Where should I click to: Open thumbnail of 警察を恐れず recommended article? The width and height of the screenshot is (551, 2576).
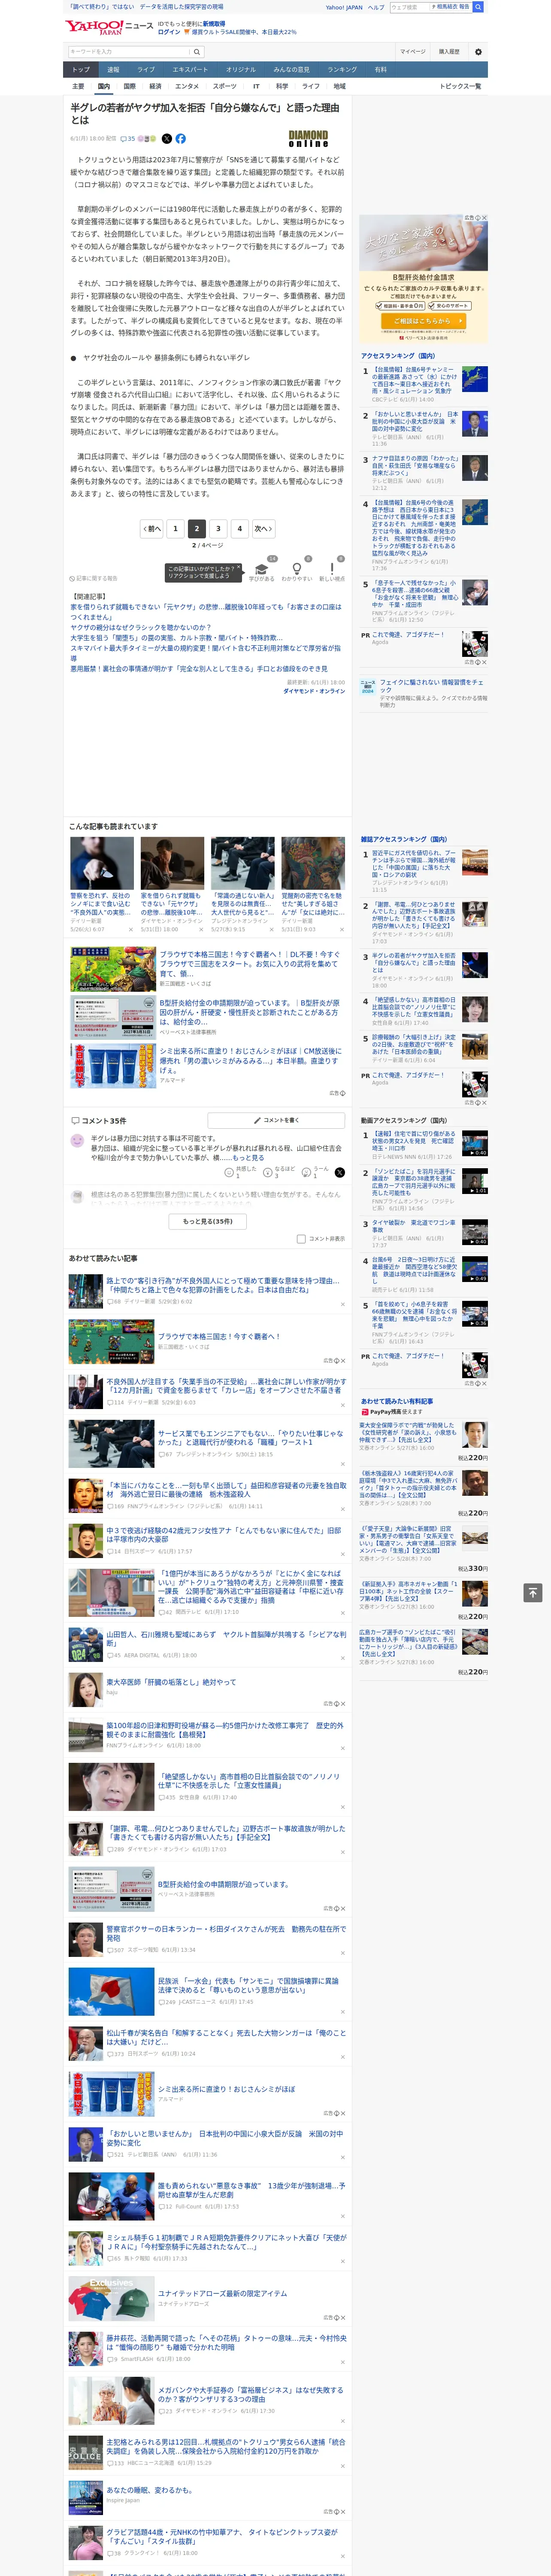102,863
